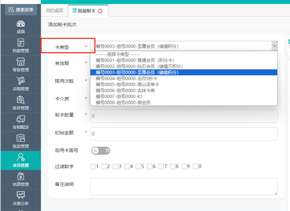Image resolution: width=290 pixels, height=211 pixels.
Task: Click the 有效期 label
Action: coord(62,63)
